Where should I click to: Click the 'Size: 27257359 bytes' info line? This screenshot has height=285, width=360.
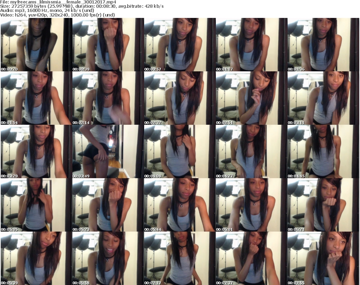[x=82, y=6]
